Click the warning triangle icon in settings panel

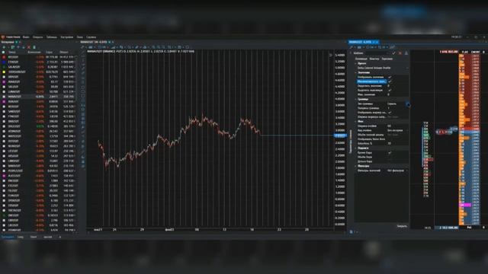(x=406, y=53)
